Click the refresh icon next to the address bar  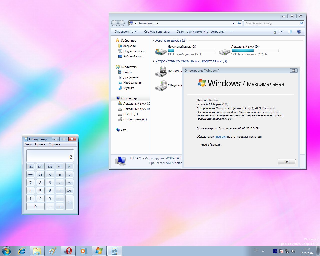tap(239, 23)
